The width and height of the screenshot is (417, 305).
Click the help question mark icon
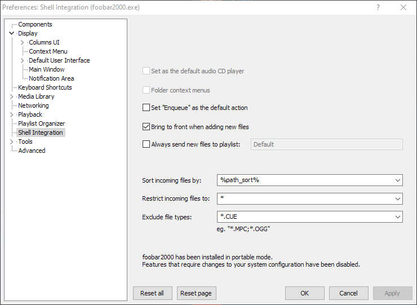click(378, 7)
